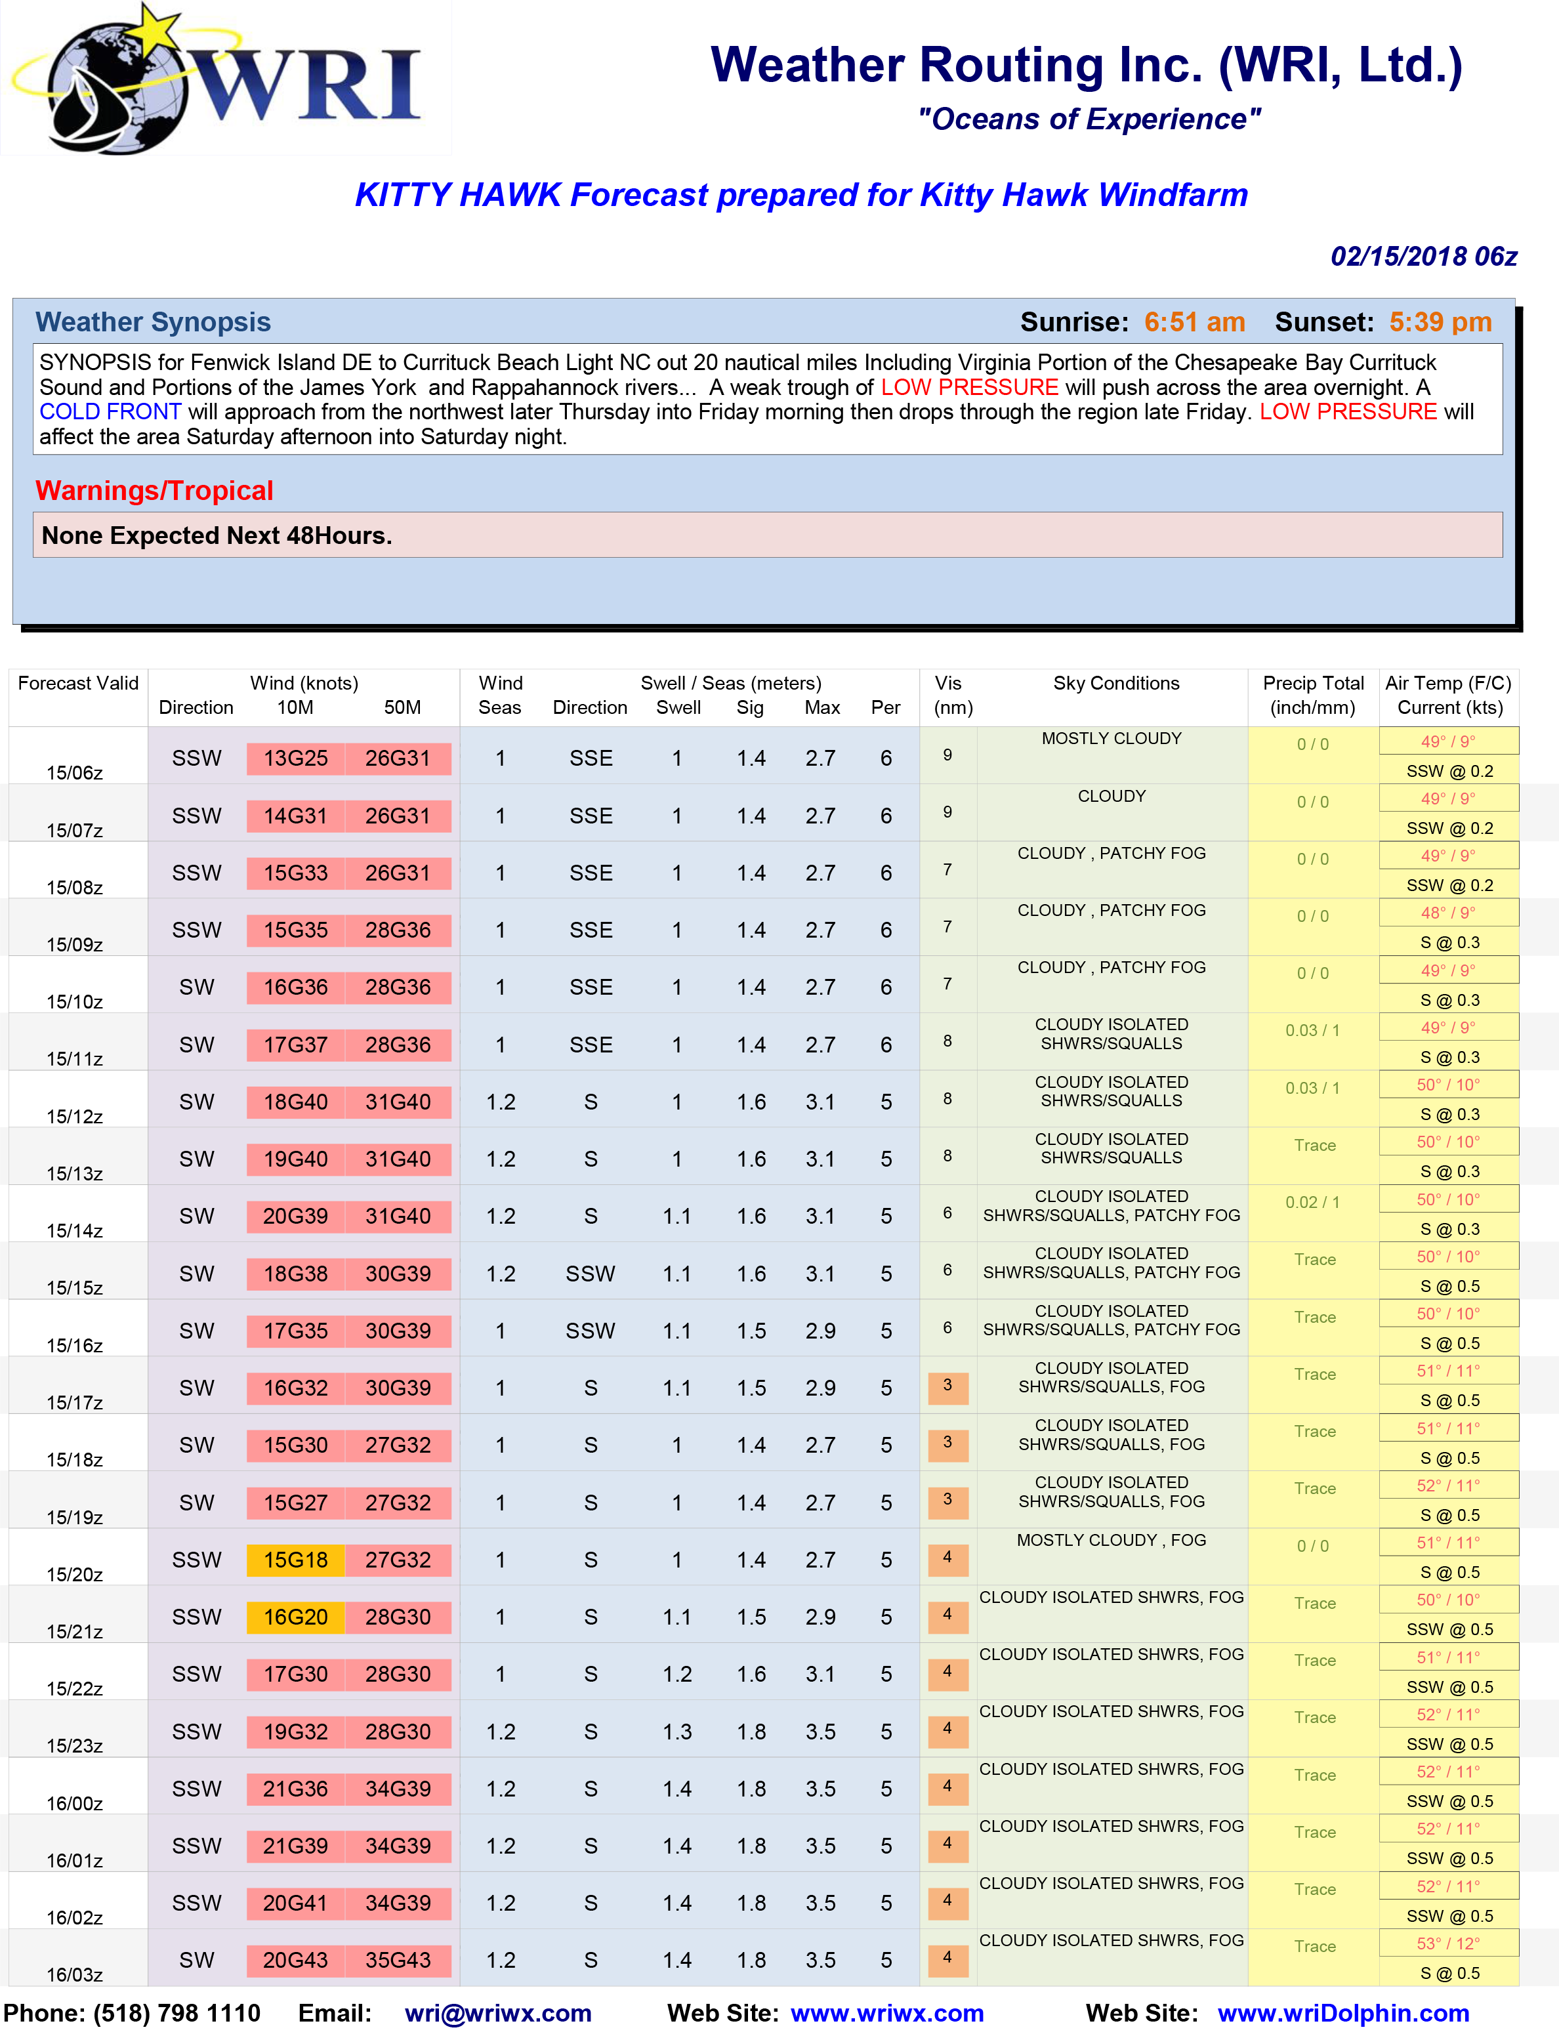The height and width of the screenshot is (2036, 1559).
Task: Open the www.wriwx.com web site link
Action: click(887, 2013)
